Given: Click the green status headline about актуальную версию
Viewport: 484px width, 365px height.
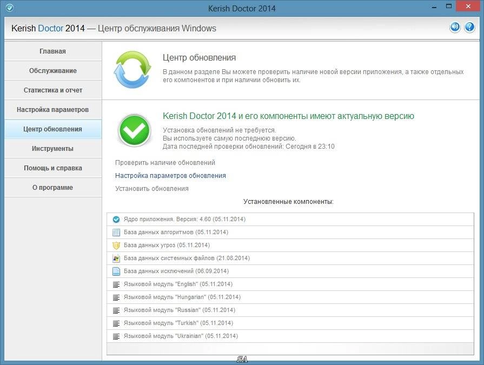Looking at the screenshot, I should [288, 116].
